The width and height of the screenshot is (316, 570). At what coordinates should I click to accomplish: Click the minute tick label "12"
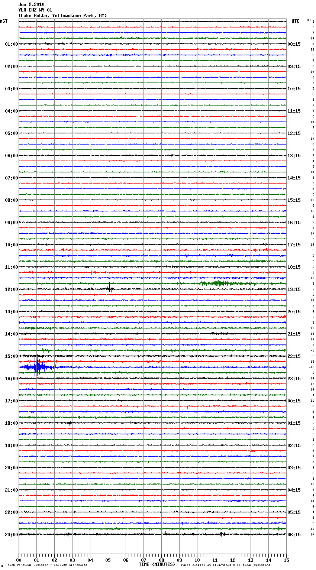233,560
